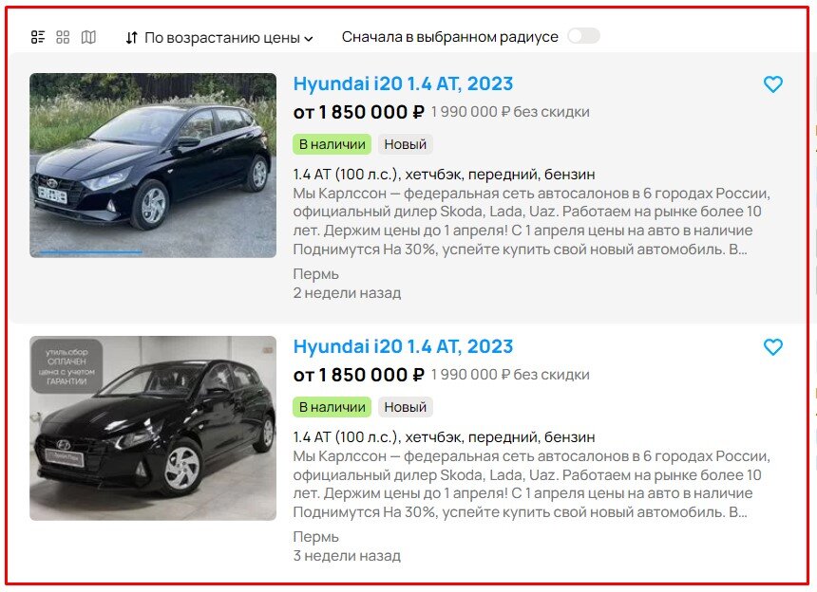Open first Hyundai i20 1.4 AT title link

point(403,83)
